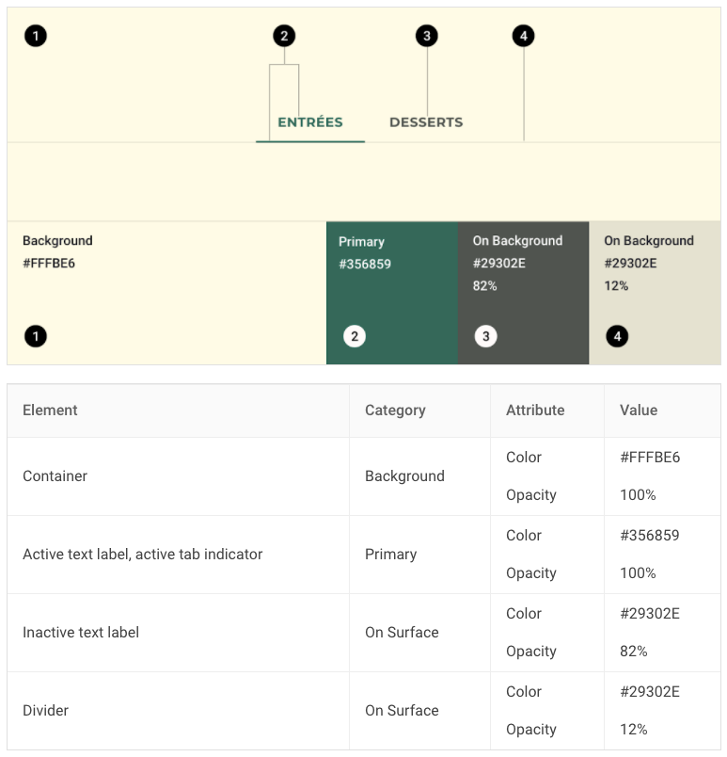The width and height of the screenshot is (727, 757).
Task: Click badge 1 on the Background color block
Action: 35,336
